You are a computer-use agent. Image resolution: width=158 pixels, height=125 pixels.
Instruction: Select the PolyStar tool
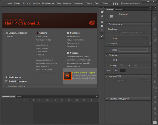(155, 66)
